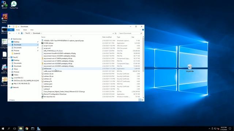
Task: Open address bar history dropdown
Action: tap(113, 33)
